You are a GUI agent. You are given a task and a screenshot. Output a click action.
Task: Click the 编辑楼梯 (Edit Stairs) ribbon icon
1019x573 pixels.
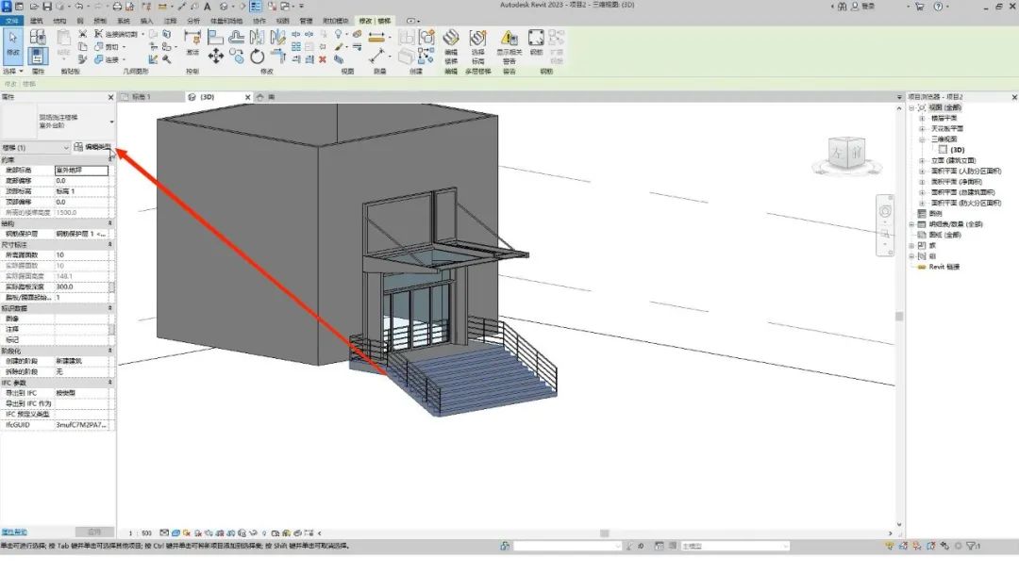click(451, 47)
